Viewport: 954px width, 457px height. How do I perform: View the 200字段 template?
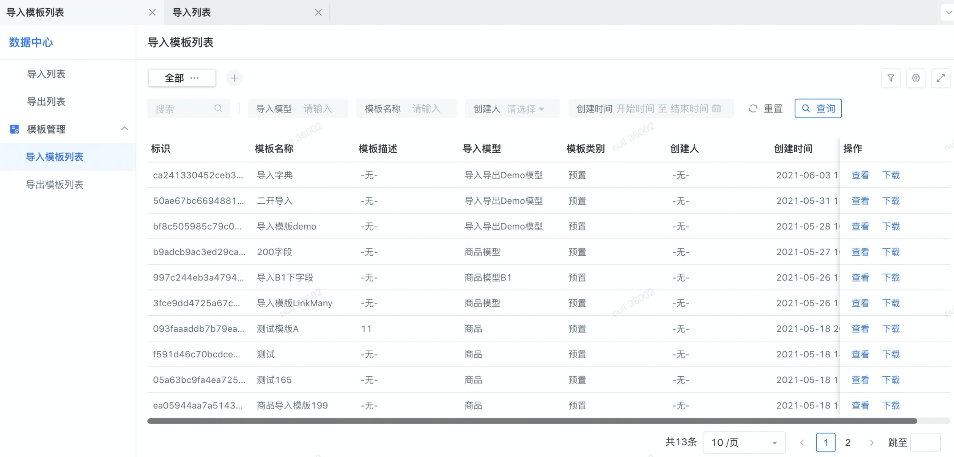(860, 252)
